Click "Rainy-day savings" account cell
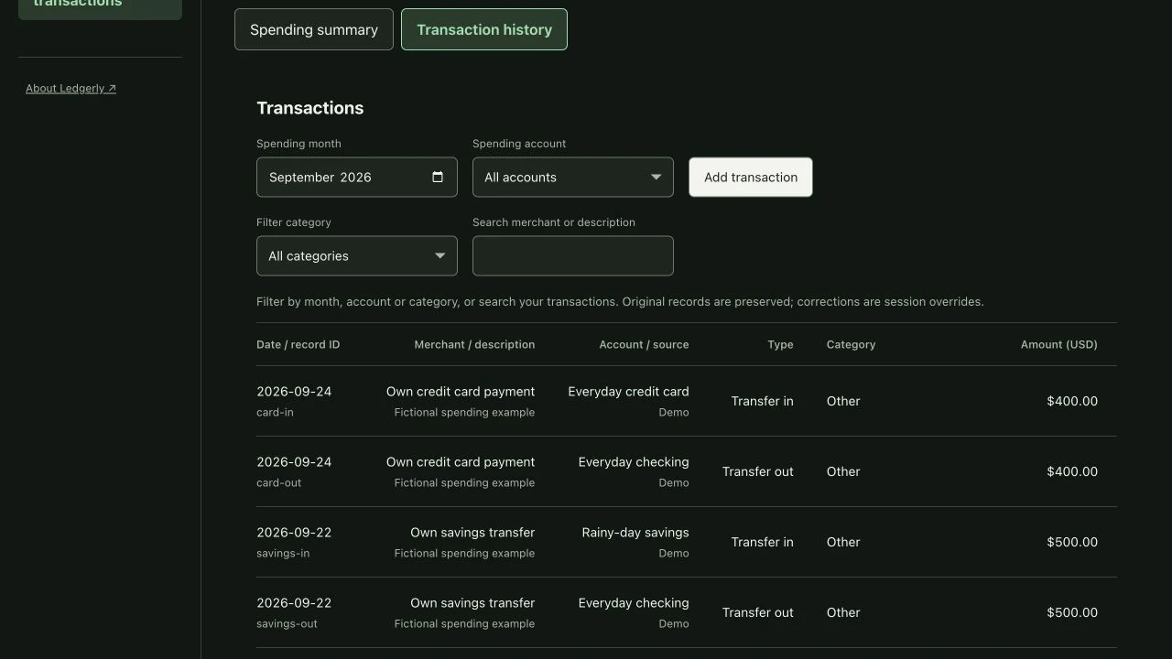This screenshot has width=1172, height=659. [635, 533]
